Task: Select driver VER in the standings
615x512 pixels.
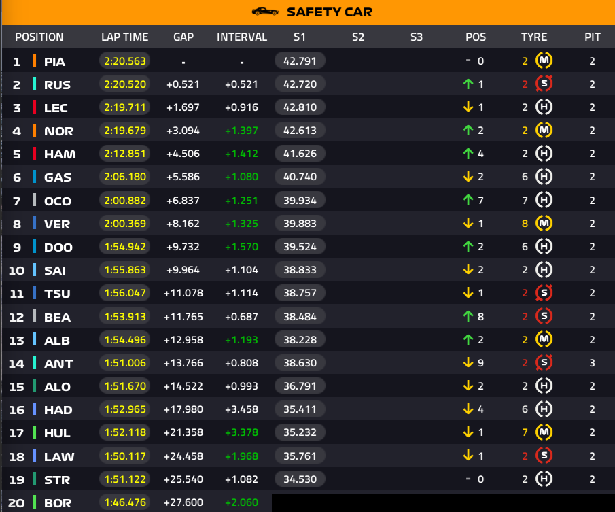Action: tap(57, 224)
